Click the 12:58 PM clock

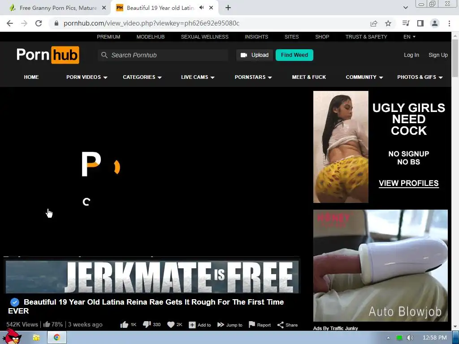click(435, 338)
